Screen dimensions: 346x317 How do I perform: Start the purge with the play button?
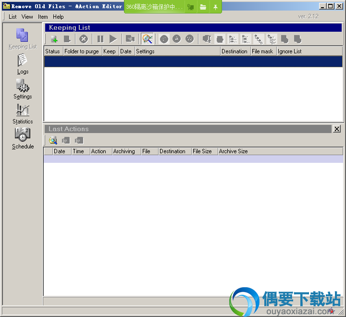click(113, 39)
